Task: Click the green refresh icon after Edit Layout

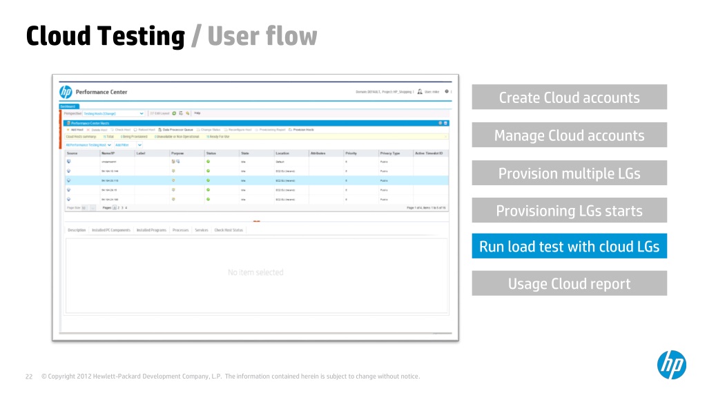Action: (x=175, y=113)
